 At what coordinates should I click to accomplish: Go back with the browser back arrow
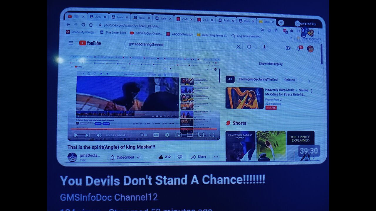pos(68,25)
